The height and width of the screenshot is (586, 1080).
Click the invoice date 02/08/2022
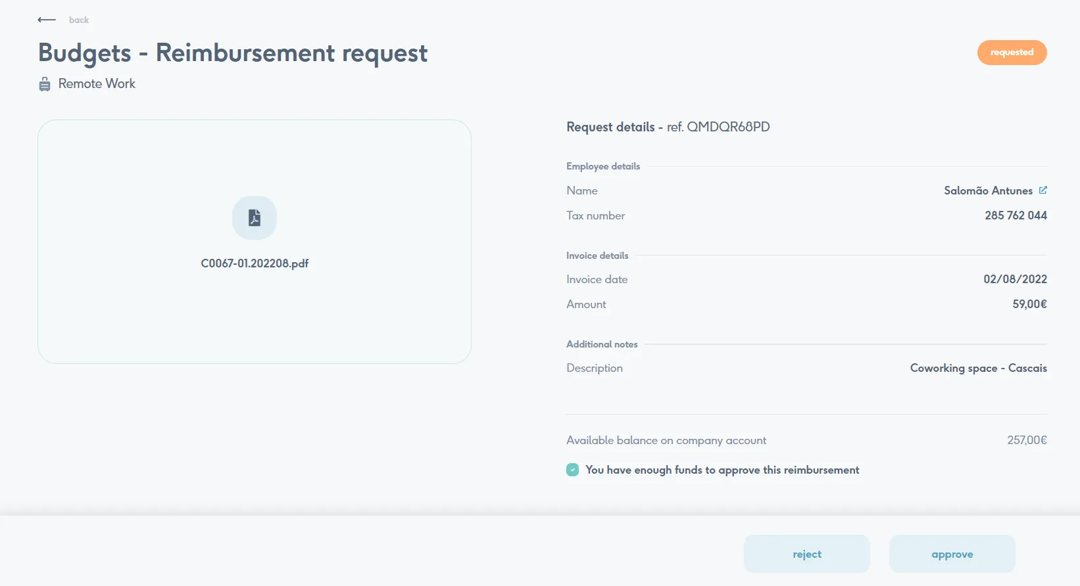(1015, 279)
